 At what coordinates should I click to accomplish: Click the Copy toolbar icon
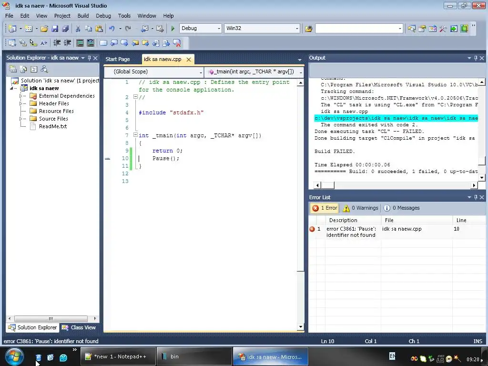click(x=88, y=29)
